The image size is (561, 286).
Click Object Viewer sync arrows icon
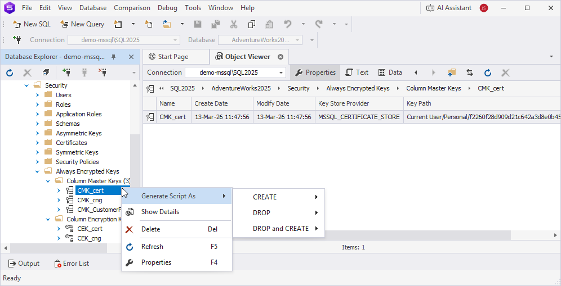pos(470,72)
